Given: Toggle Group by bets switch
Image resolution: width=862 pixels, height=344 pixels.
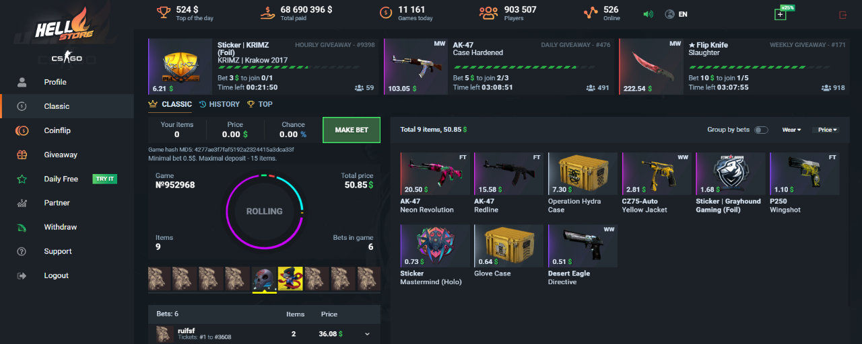Looking at the screenshot, I should point(761,130).
